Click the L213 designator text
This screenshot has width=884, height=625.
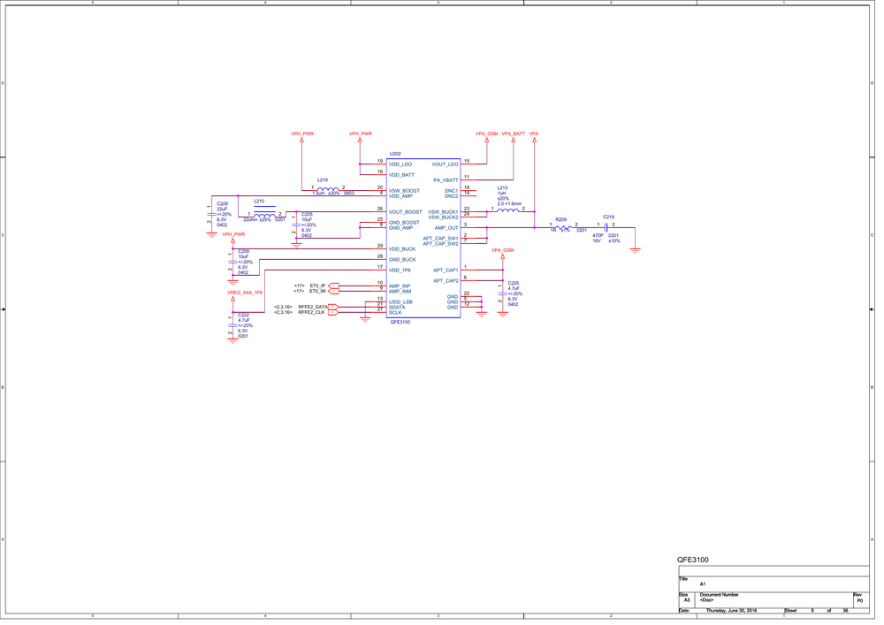[502, 188]
